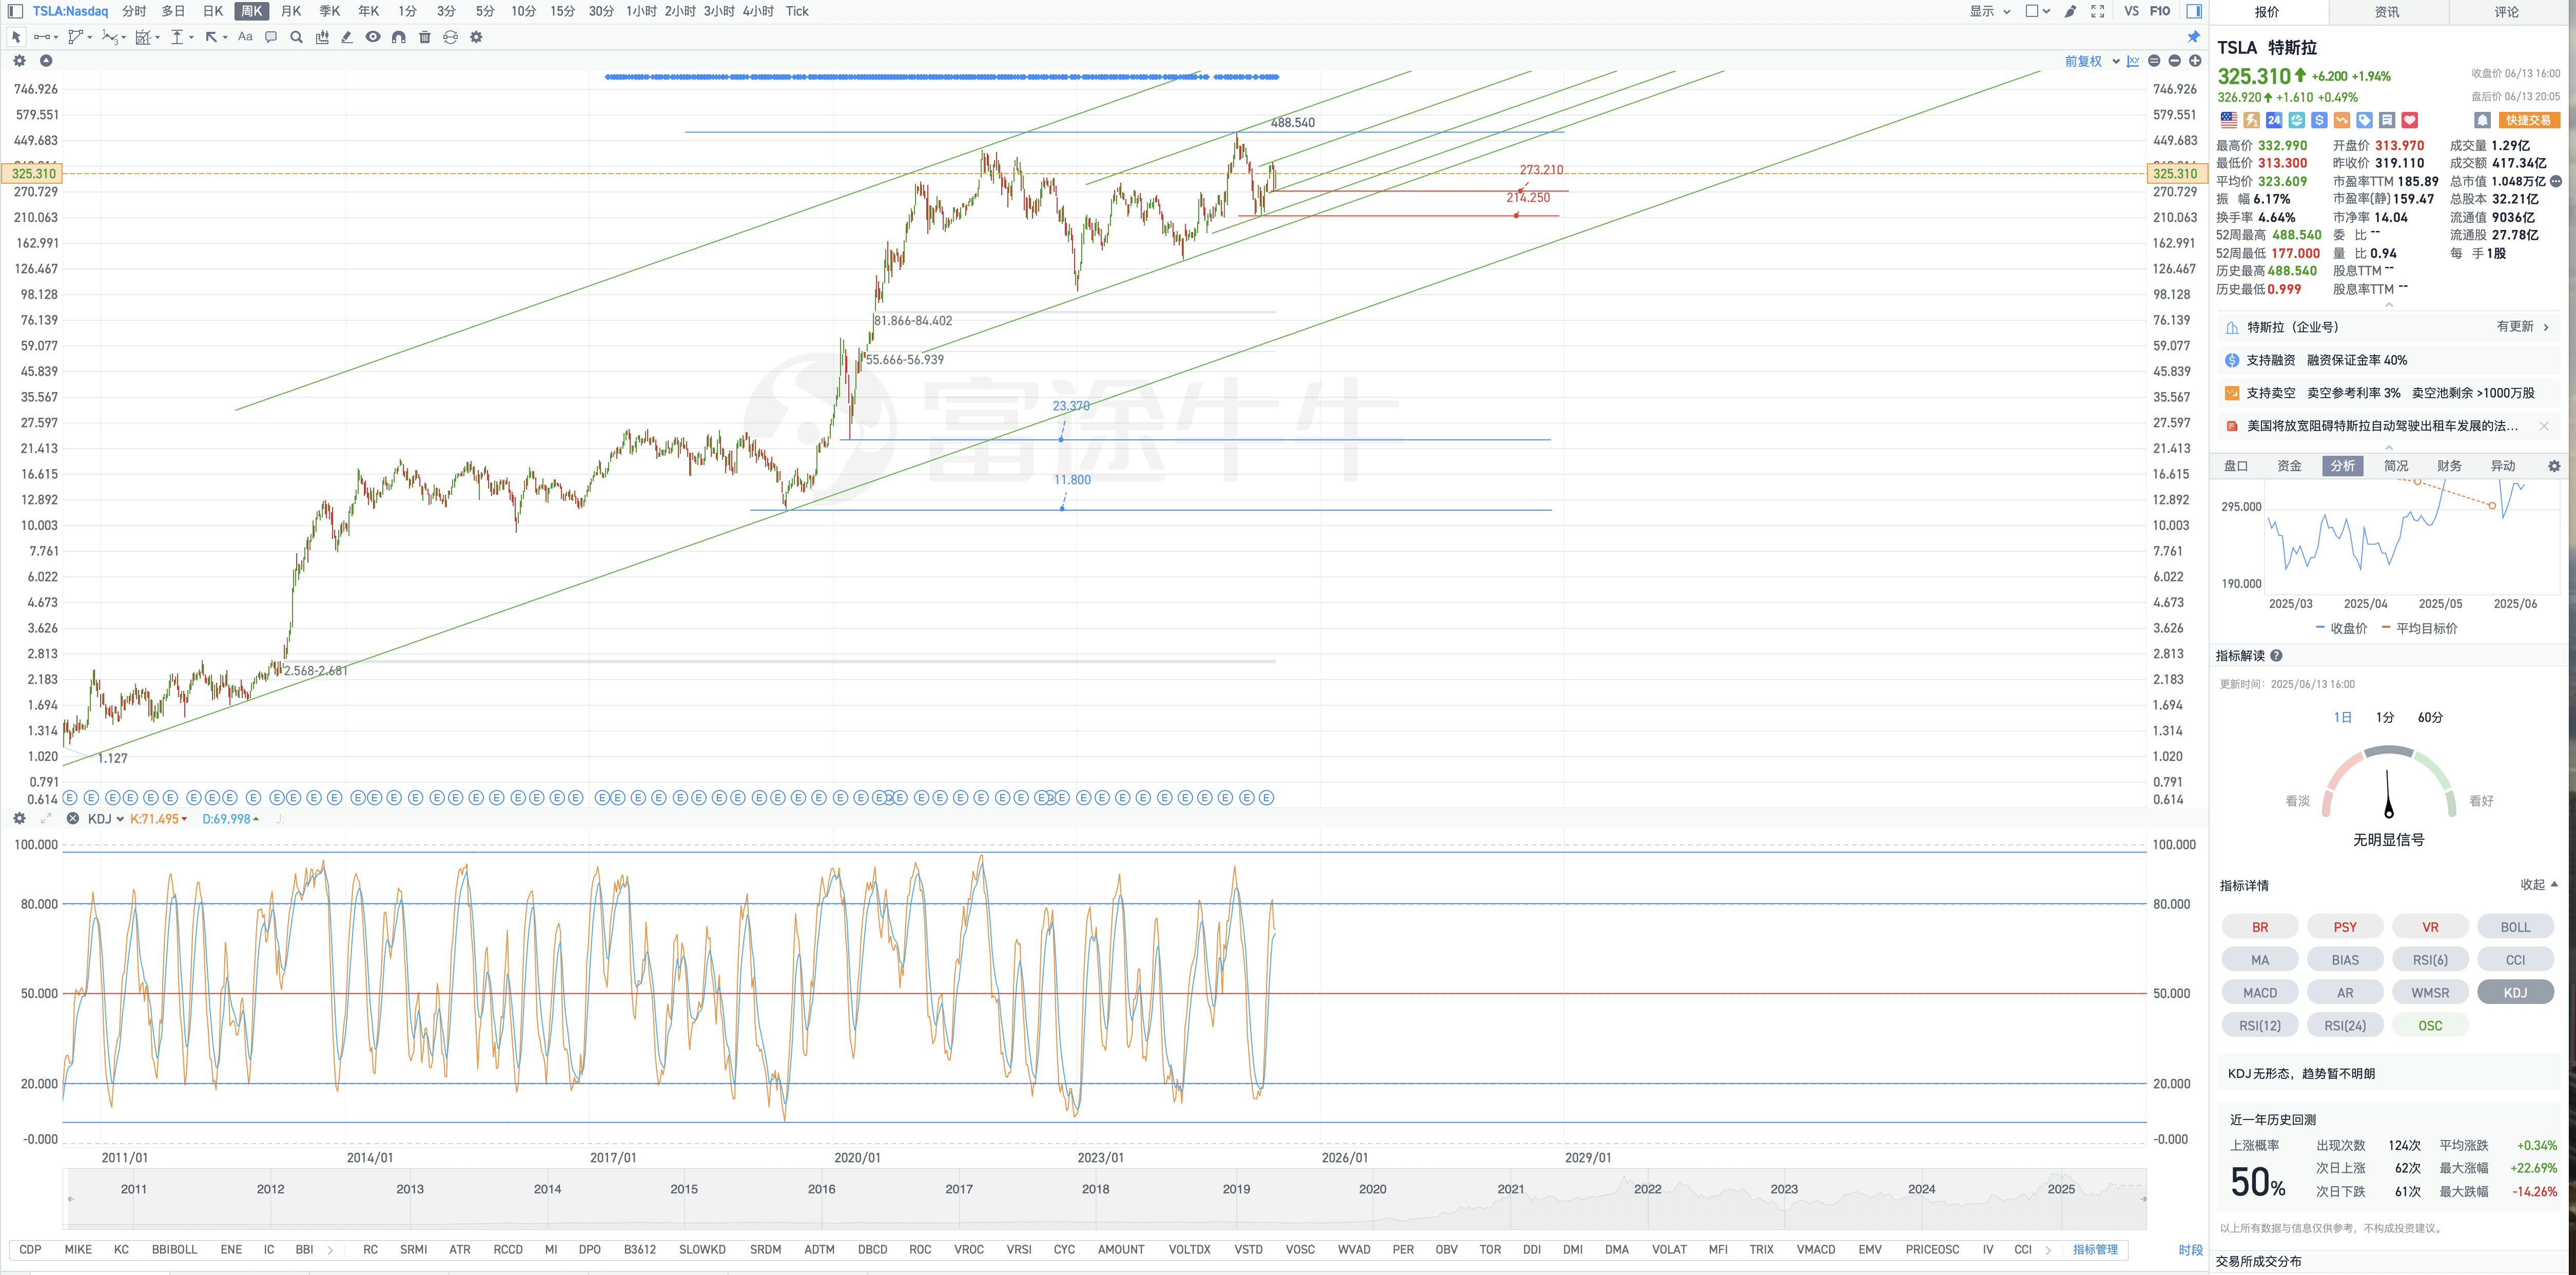Select the MACD indicator pill
Image resolution: width=2576 pixels, height=1275 pixels.
pyautogui.click(x=2260, y=992)
